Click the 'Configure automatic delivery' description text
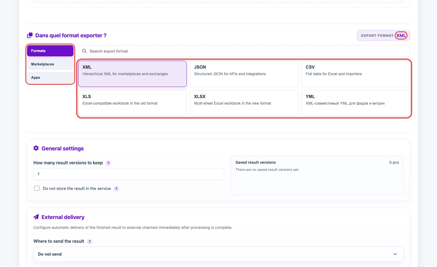This screenshot has width=437, height=267. pyautogui.click(x=133, y=227)
